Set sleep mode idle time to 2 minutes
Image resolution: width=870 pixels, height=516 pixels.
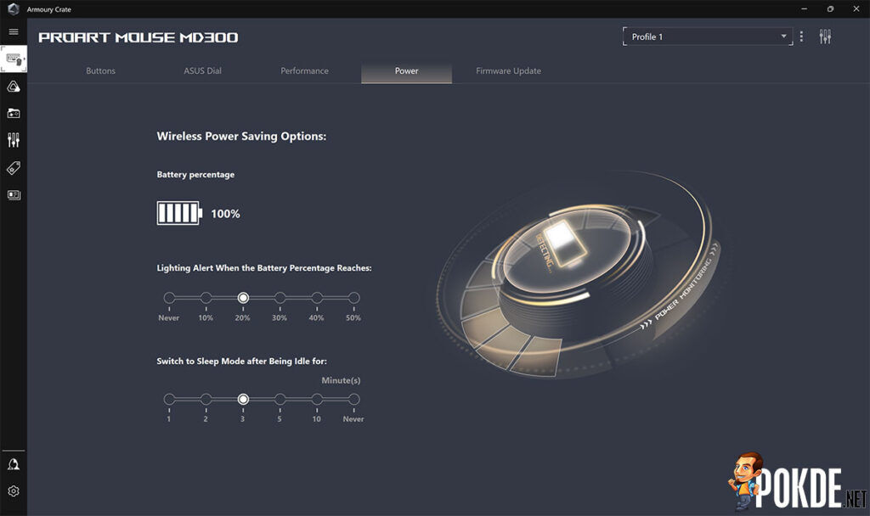click(206, 399)
